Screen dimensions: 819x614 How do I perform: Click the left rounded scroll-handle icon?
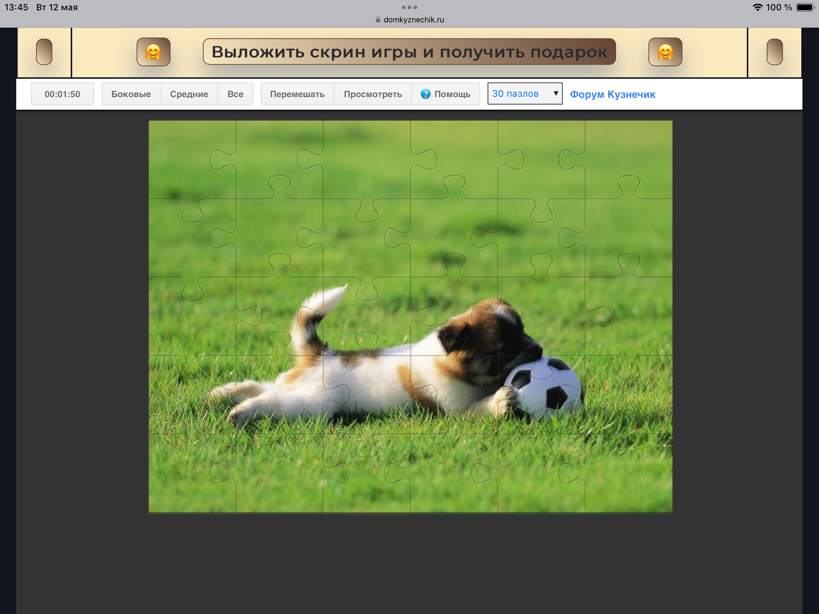click(44, 52)
